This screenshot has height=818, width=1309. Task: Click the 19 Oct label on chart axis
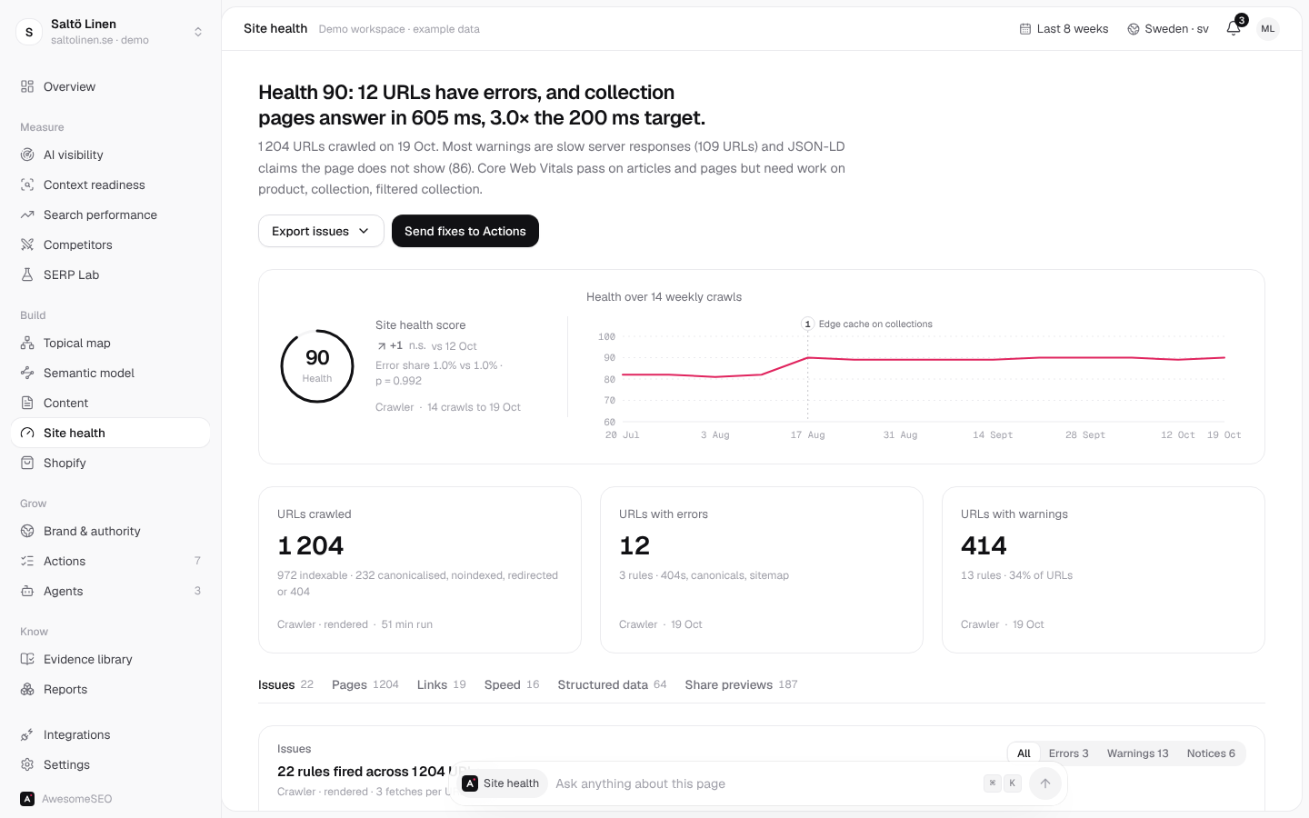coord(1224,435)
